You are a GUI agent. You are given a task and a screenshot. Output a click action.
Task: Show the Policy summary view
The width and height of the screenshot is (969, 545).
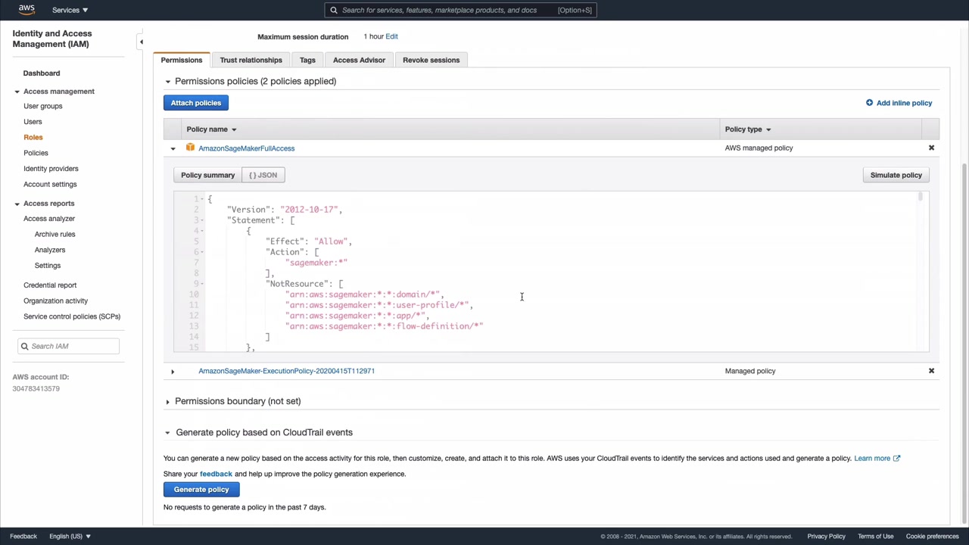[x=207, y=175]
